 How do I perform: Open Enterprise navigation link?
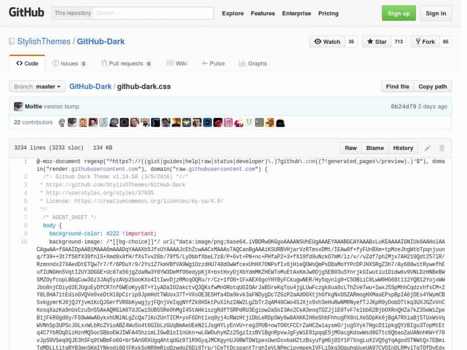(x=296, y=13)
